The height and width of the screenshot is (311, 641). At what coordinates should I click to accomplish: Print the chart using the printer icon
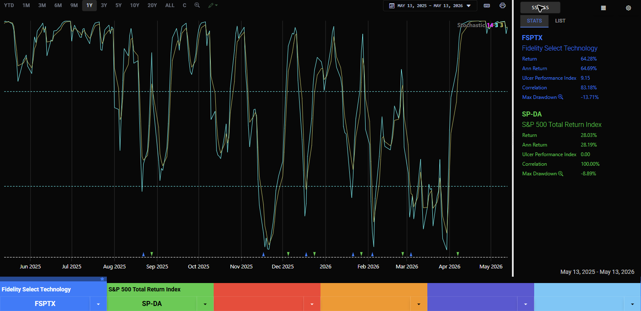[x=502, y=6]
